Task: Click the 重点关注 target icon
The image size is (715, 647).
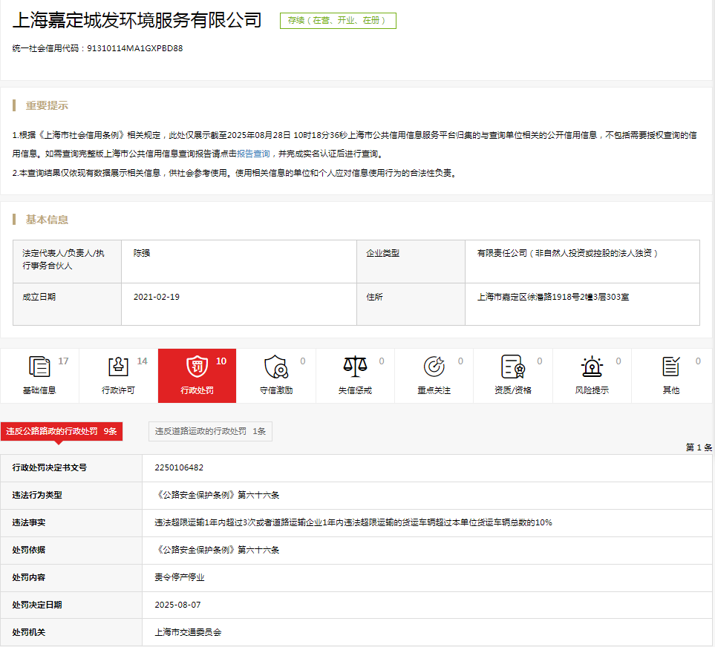Action: [434, 367]
